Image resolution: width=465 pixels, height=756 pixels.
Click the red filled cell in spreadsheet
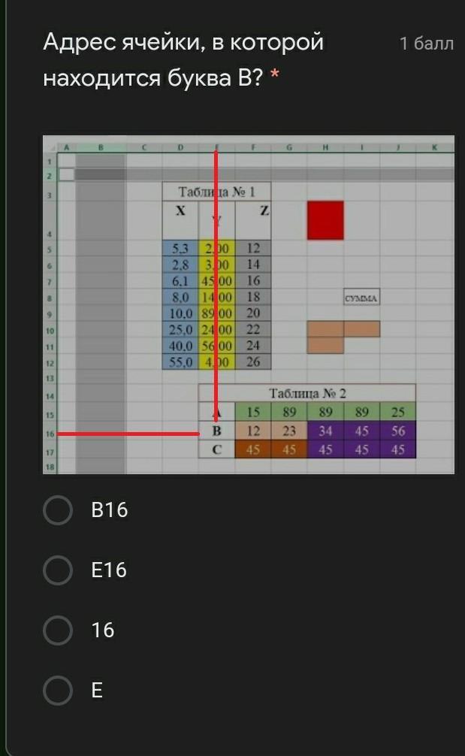325,220
